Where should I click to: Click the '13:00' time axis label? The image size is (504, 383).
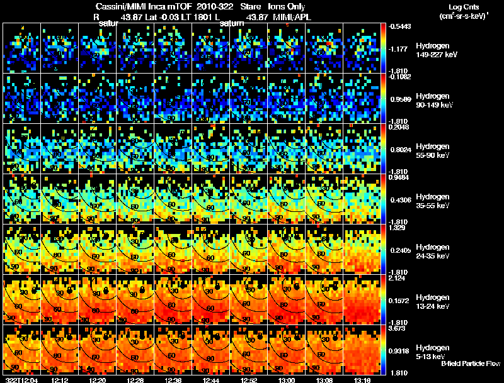[x=287, y=380]
